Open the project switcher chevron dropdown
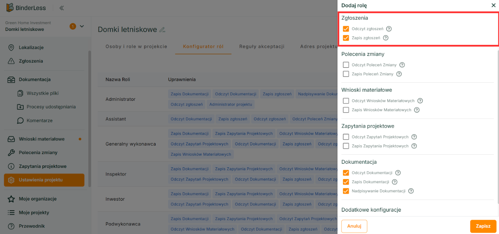 (82, 26)
